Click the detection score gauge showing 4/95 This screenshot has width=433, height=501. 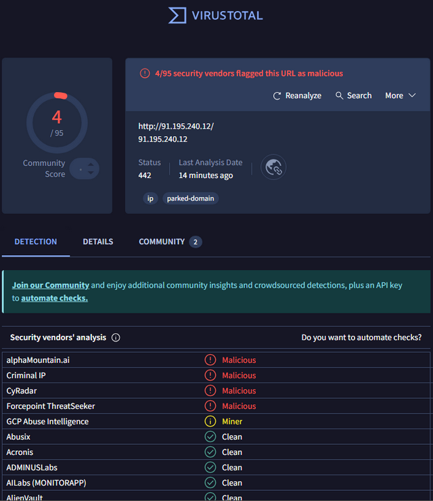click(x=57, y=123)
